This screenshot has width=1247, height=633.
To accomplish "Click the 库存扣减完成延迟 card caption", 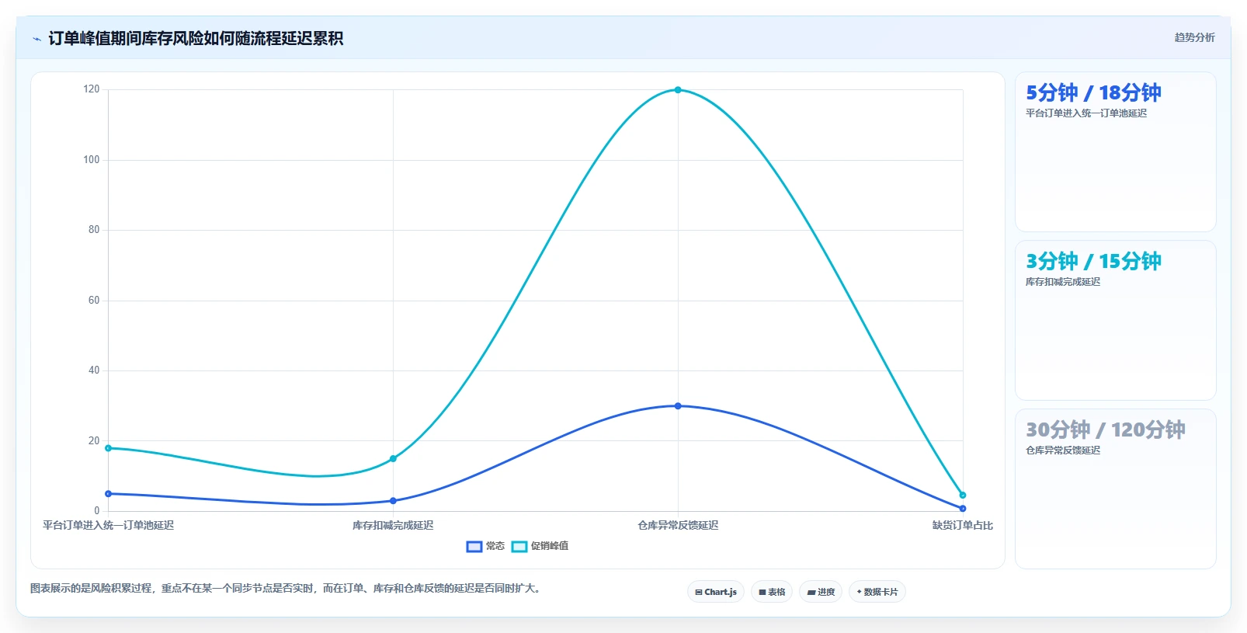I will 1063,282.
